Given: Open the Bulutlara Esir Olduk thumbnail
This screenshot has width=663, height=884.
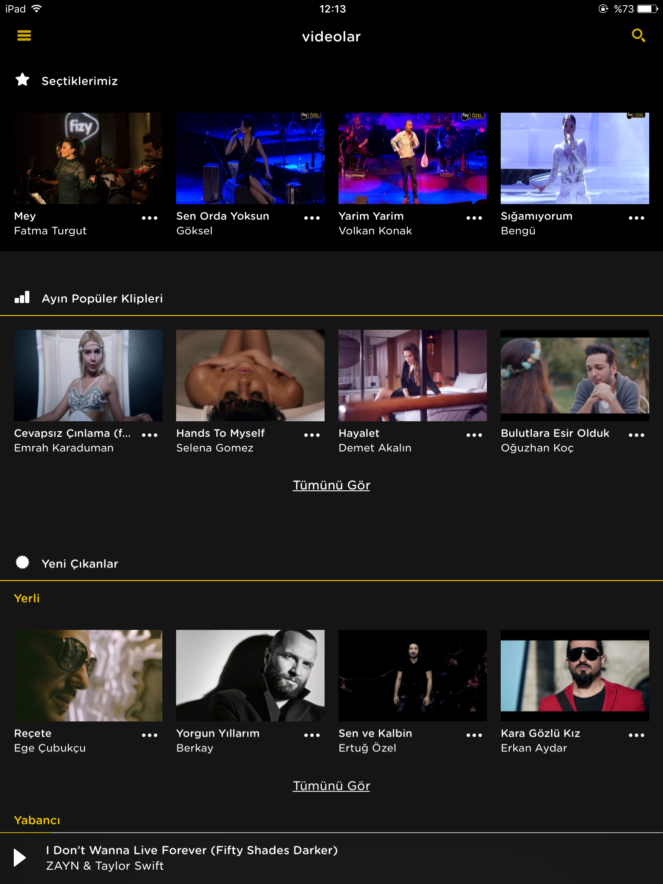Looking at the screenshot, I should pyautogui.click(x=575, y=376).
